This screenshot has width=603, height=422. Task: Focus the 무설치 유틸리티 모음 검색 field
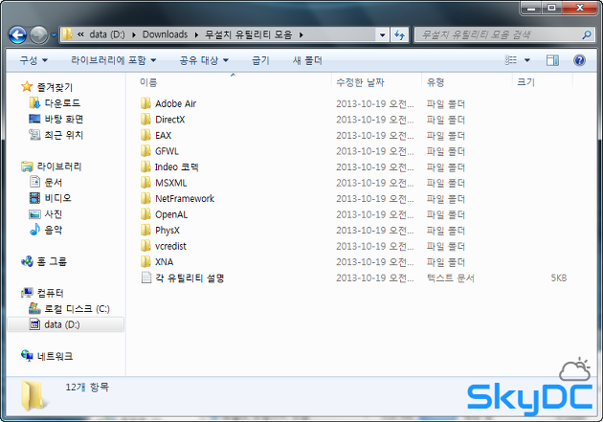click(x=503, y=35)
